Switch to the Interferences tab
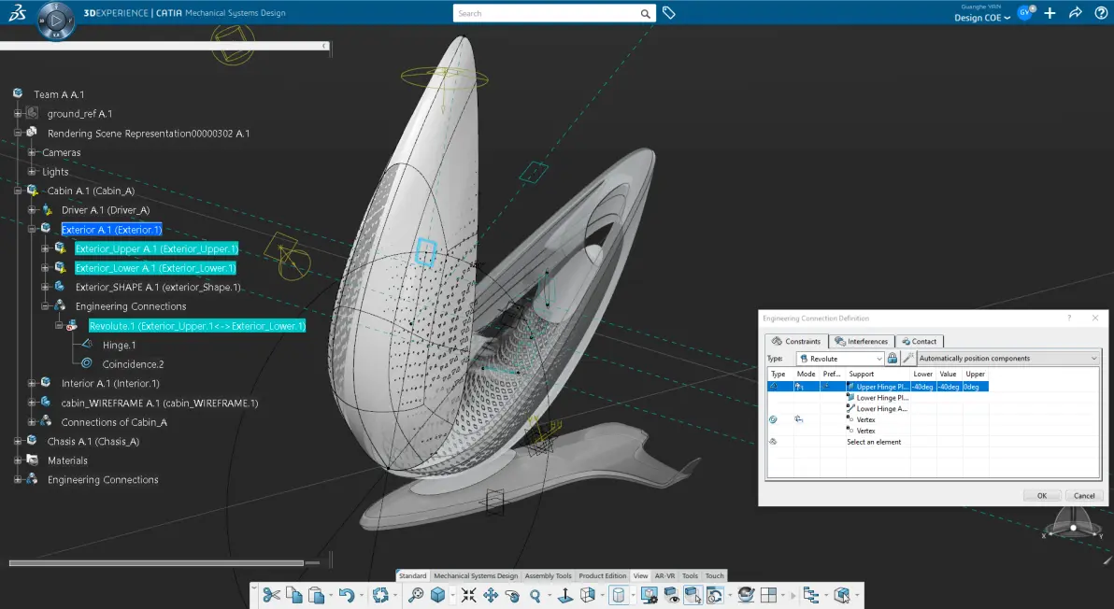Image resolution: width=1114 pixels, height=609 pixels. point(861,342)
